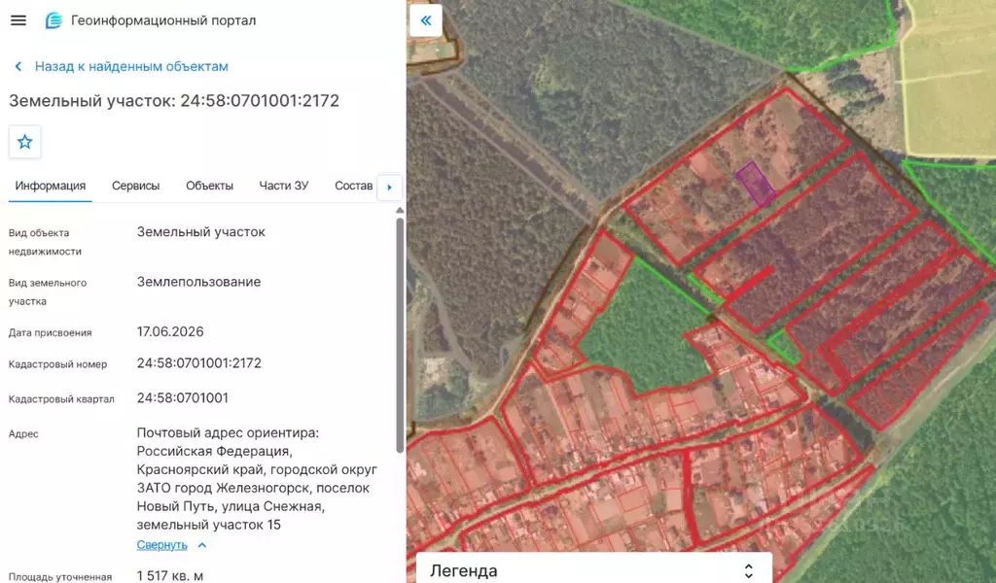The height and width of the screenshot is (583, 996).
Task: Collapse side panel with double-chevron button
Action: coord(426,20)
